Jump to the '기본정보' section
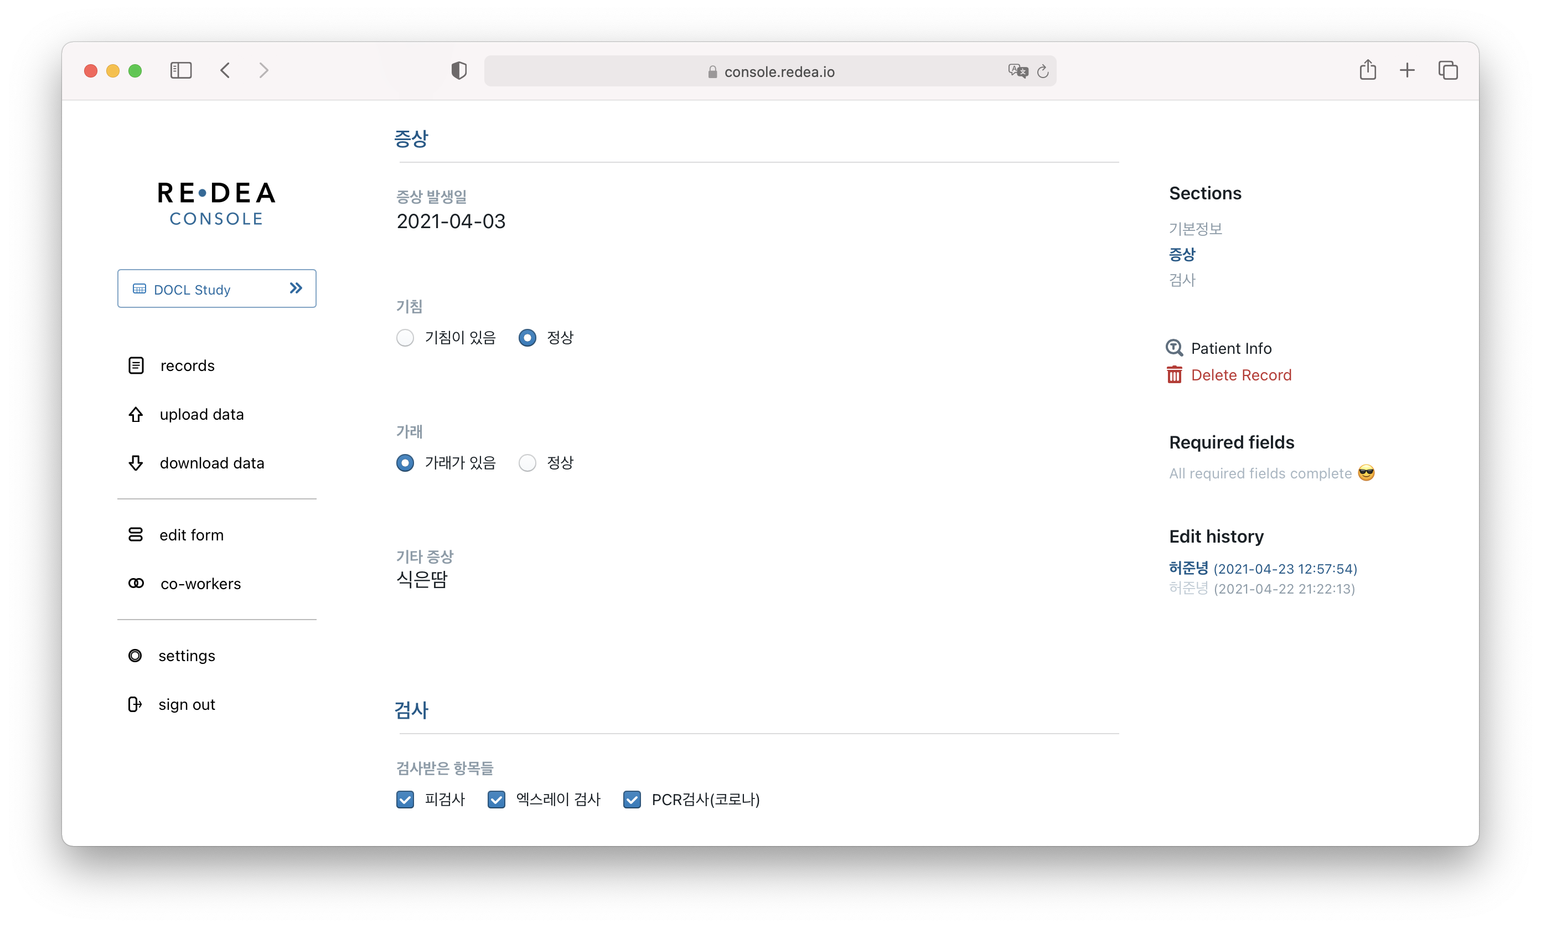Screen dimensions: 1541x928 coord(1195,229)
